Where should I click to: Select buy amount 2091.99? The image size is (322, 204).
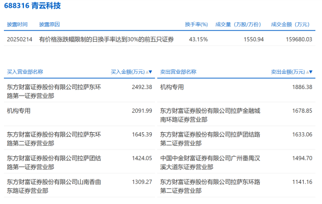[x=142, y=111]
